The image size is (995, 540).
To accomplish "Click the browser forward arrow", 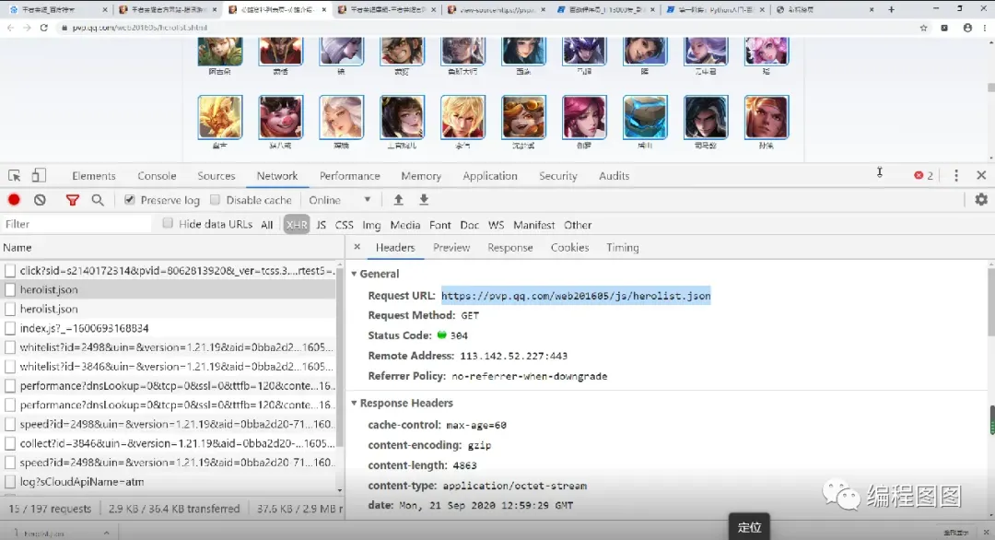I will coord(27,28).
